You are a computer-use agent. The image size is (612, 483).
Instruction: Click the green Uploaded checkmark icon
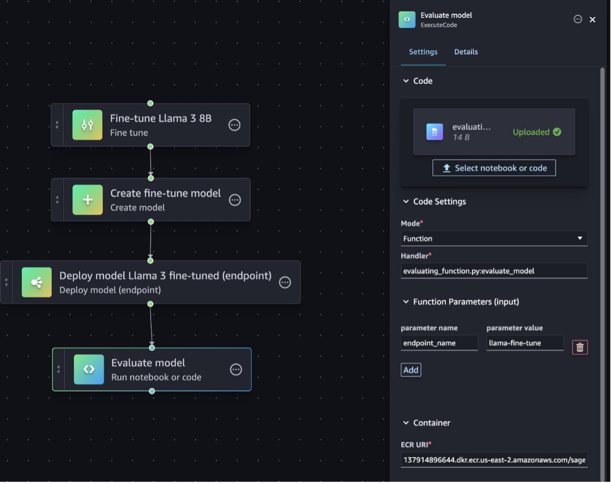[x=558, y=132]
